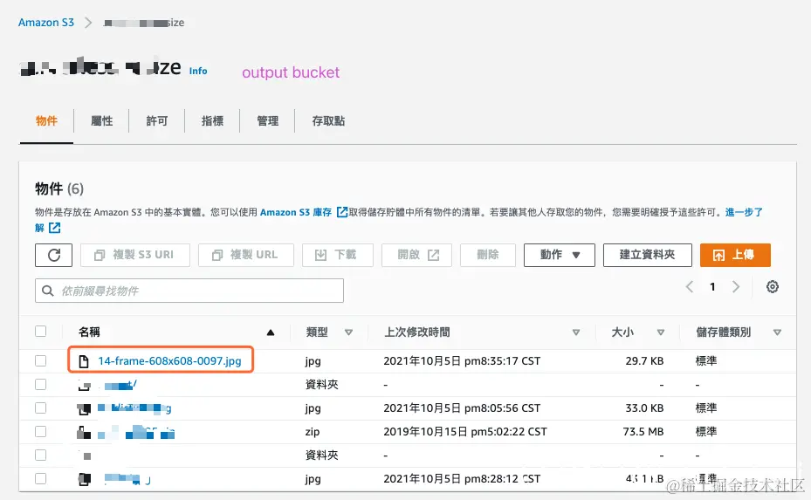This screenshot has width=811, height=500.
Task: Check the first 資料夾 row checkbox
Action: coord(41,384)
